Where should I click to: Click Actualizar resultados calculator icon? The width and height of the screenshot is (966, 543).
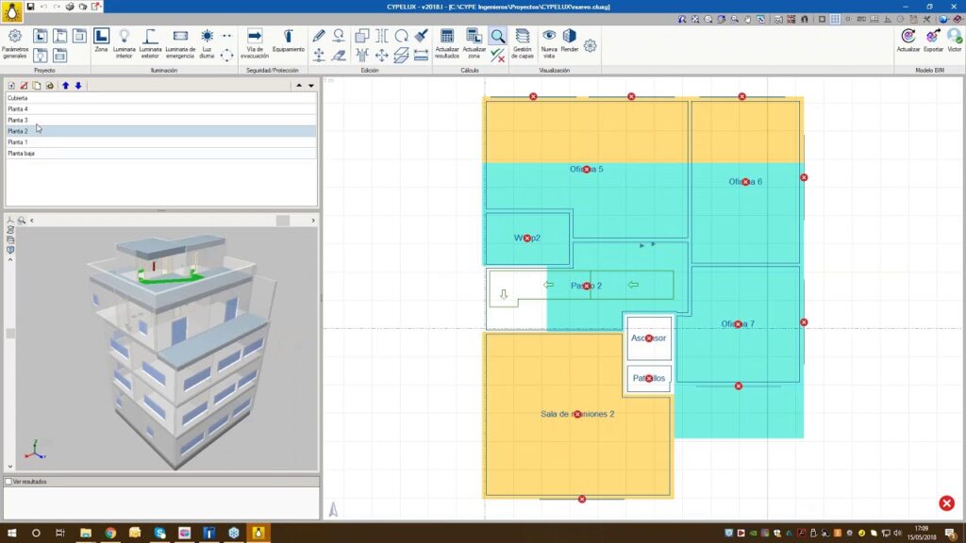pos(447,41)
